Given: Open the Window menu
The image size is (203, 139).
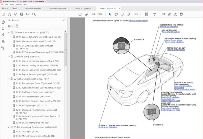Looking at the screenshot, I should pos(19,5).
